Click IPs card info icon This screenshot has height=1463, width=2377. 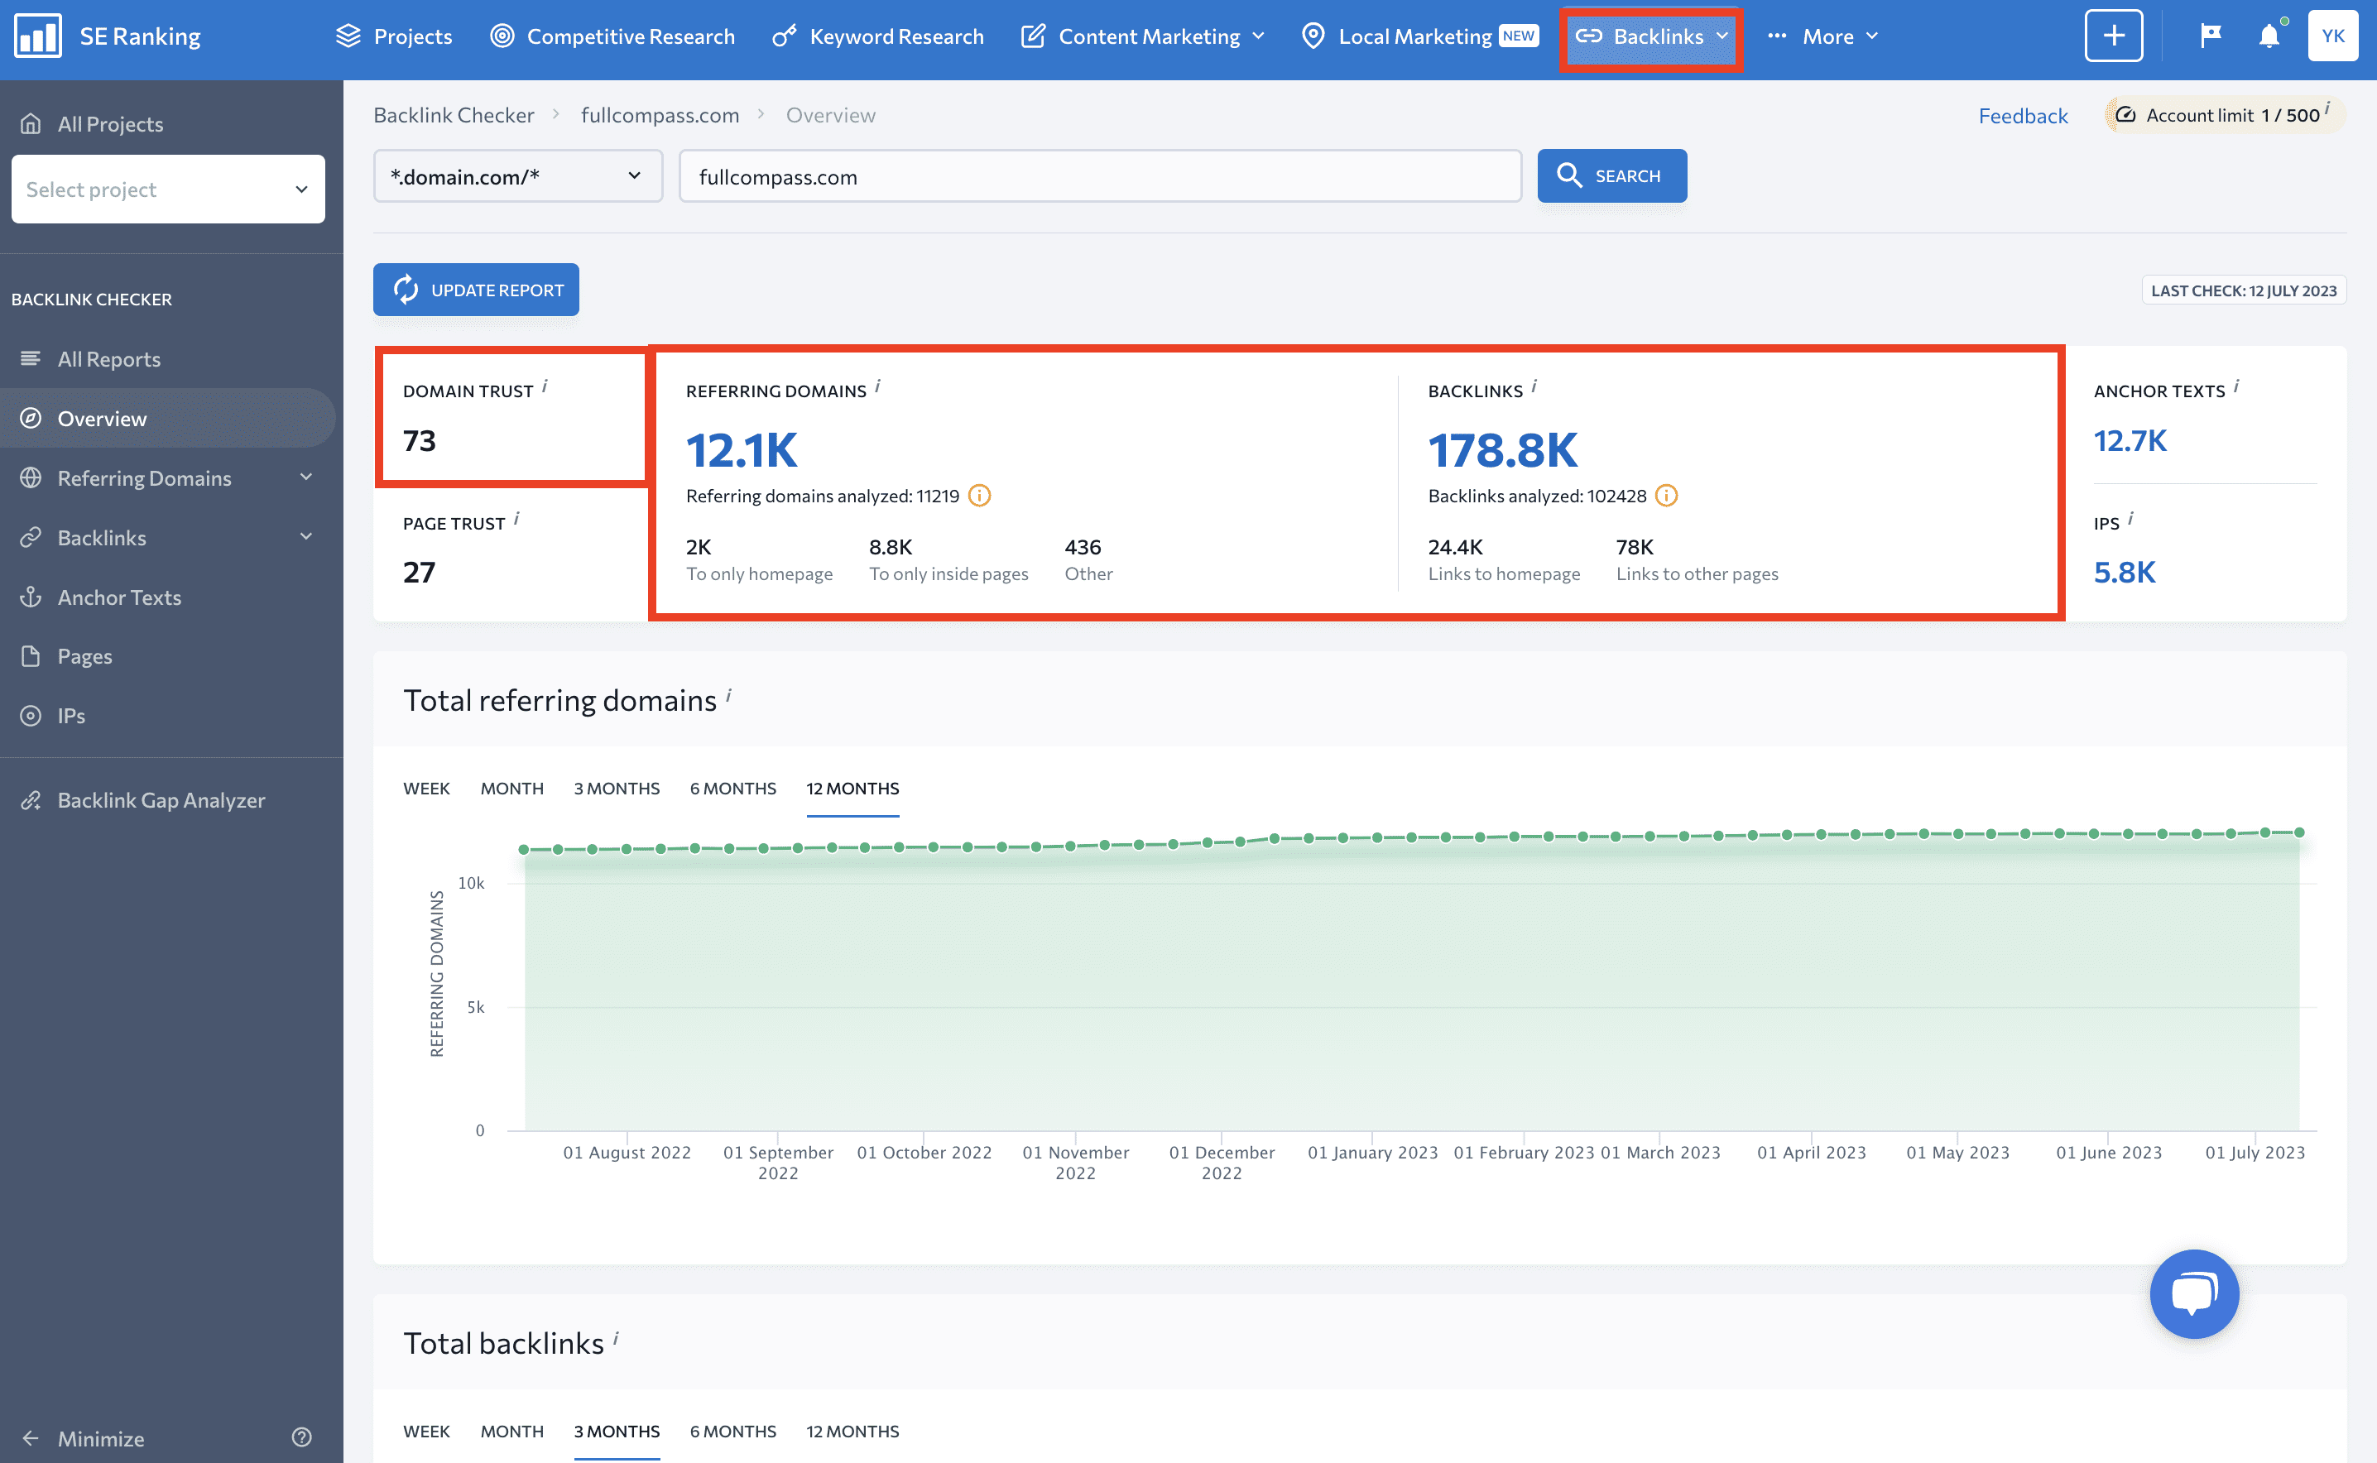pos(2130,519)
